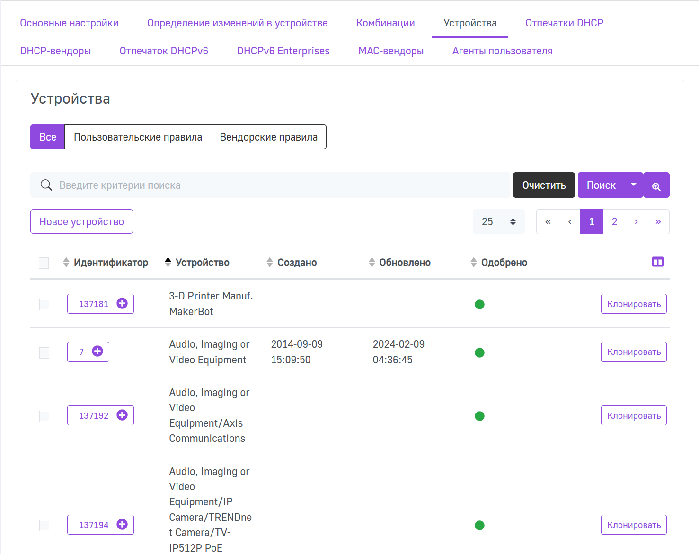The height and width of the screenshot is (554, 699).
Task: Expand details plus icon for device 137181
Action: click(122, 304)
